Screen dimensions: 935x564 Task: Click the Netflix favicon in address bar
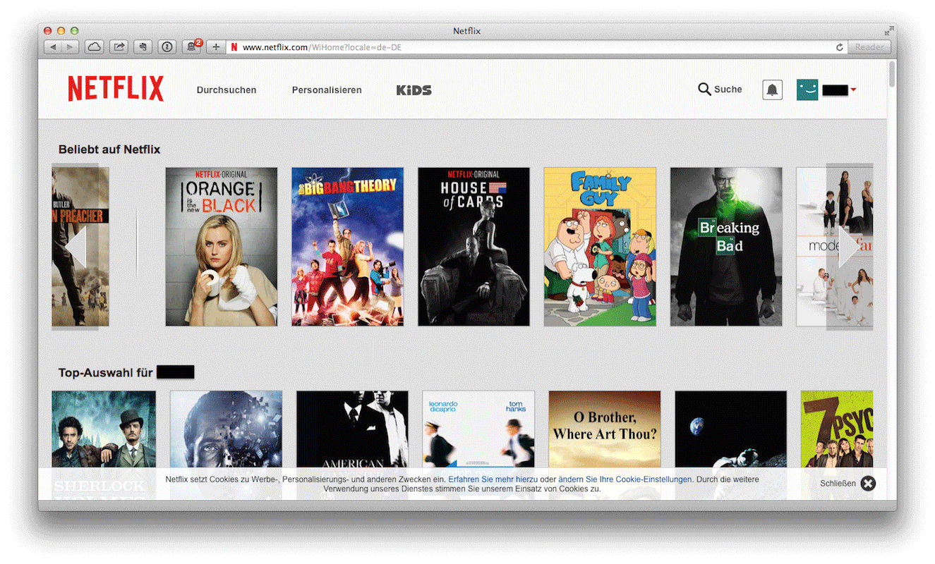(234, 47)
